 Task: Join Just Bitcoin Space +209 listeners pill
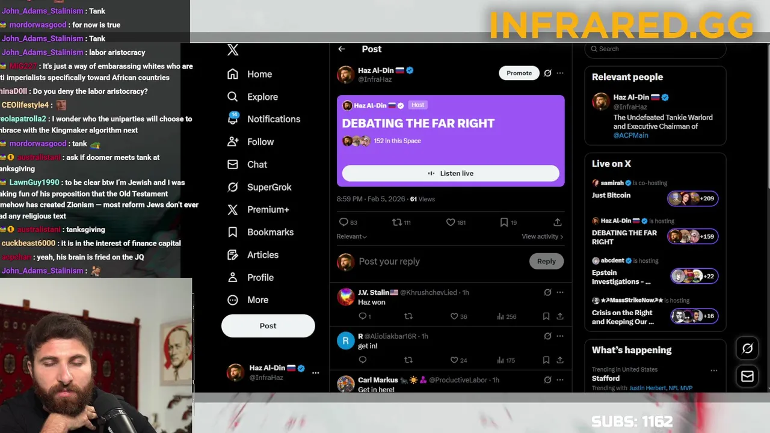pos(693,198)
